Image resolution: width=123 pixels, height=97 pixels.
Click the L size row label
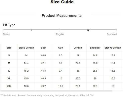9,71
